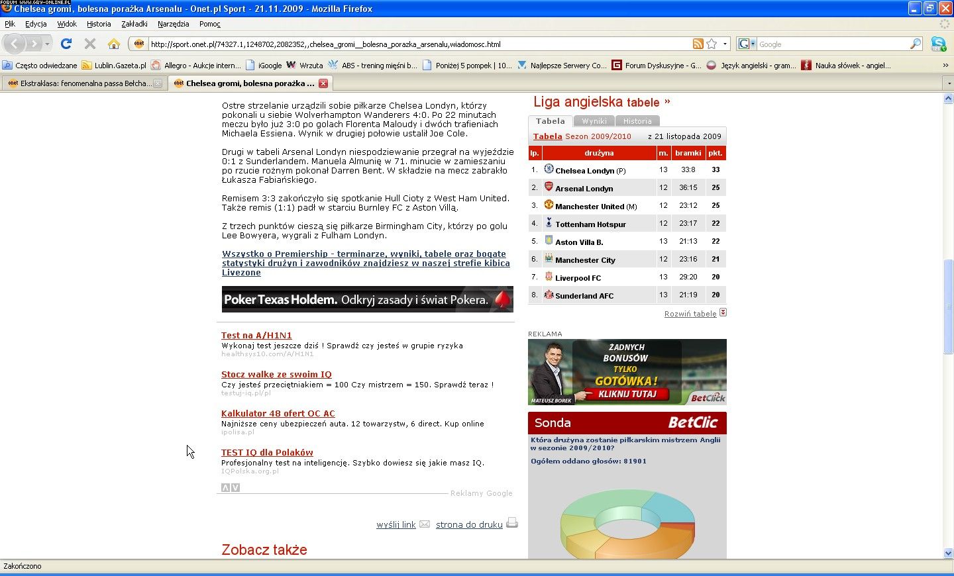This screenshot has width=954, height=576.
Task: Click the previous ad arrow under Google ads
Action: 225,488
